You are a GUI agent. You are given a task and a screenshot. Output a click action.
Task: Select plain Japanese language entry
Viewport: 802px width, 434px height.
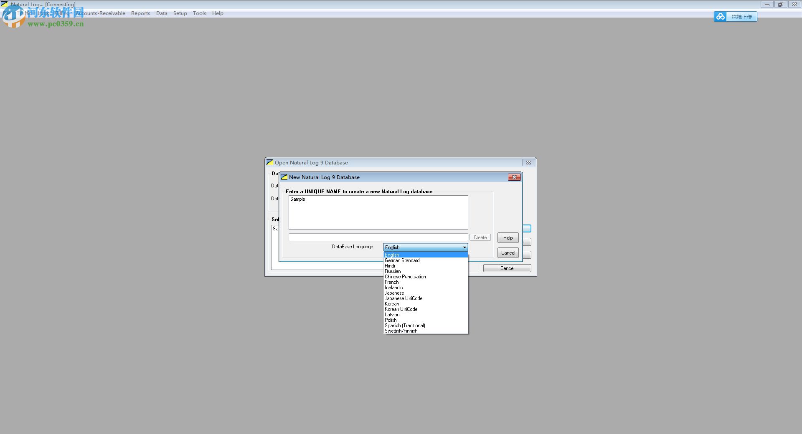pos(426,293)
